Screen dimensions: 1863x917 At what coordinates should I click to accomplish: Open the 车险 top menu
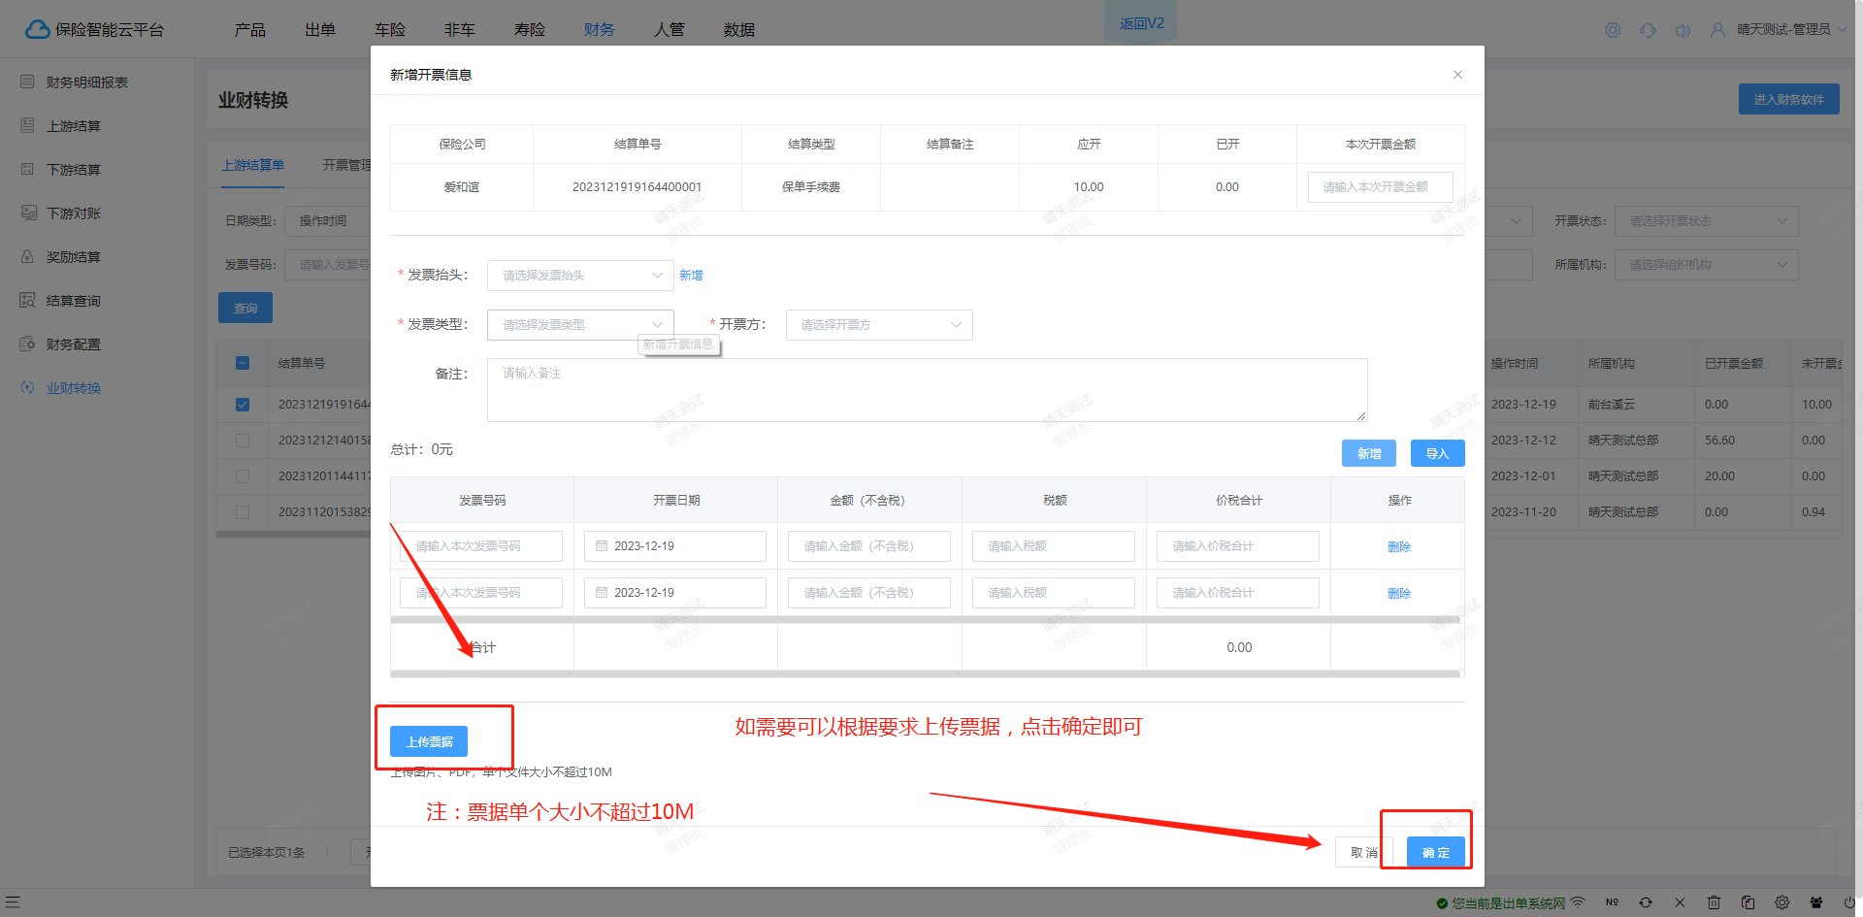click(x=389, y=29)
